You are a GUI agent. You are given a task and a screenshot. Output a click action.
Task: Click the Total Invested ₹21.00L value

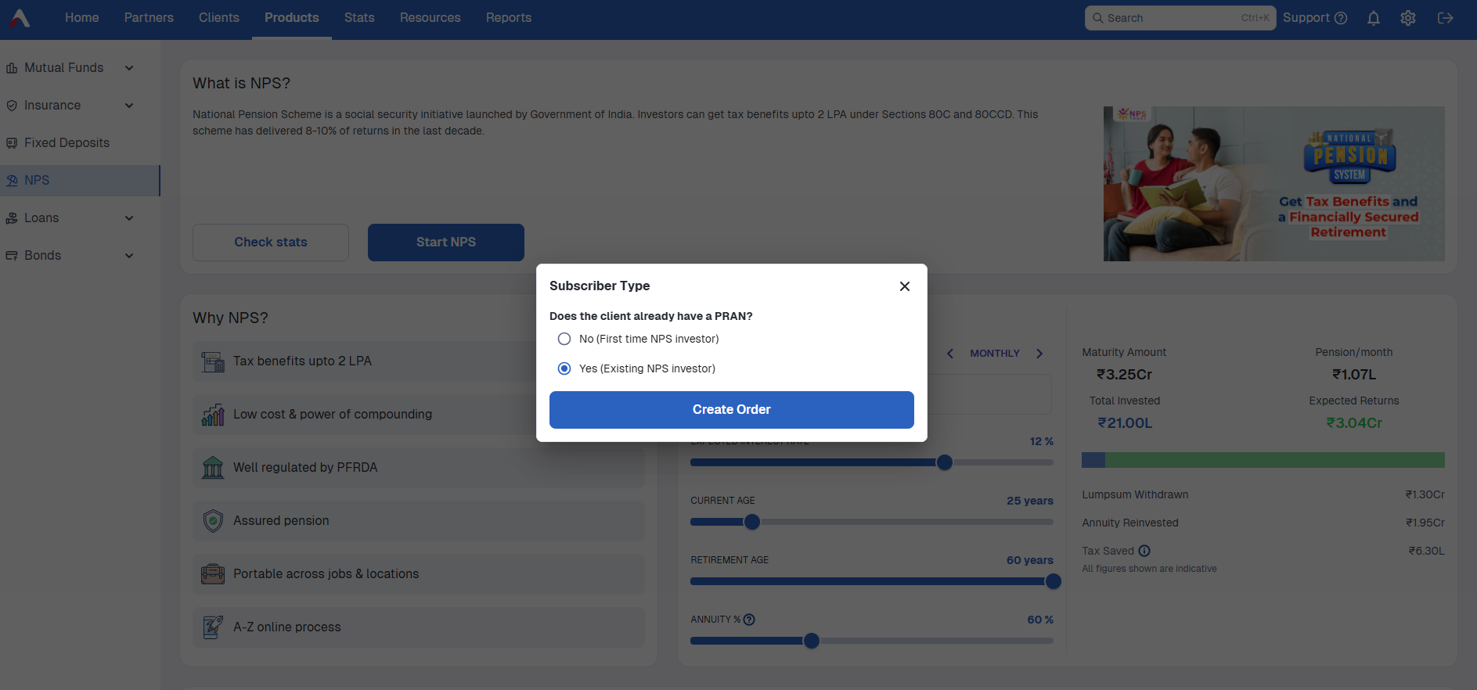point(1125,423)
